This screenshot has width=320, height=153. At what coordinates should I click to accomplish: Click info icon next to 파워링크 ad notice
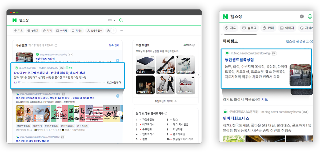pos(56,45)
